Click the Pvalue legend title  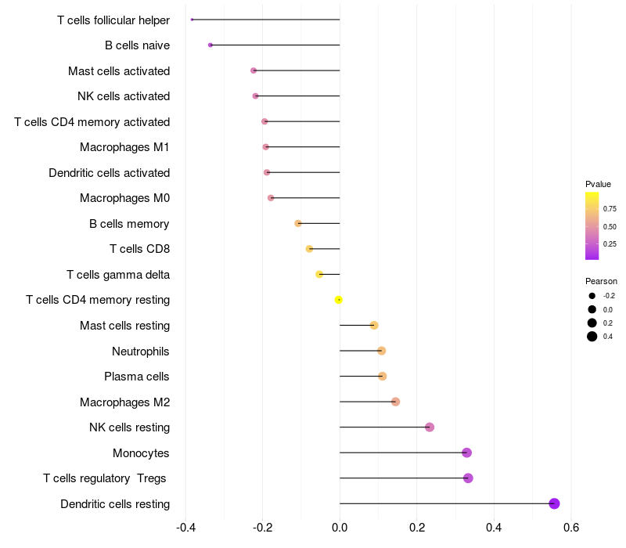coord(598,184)
